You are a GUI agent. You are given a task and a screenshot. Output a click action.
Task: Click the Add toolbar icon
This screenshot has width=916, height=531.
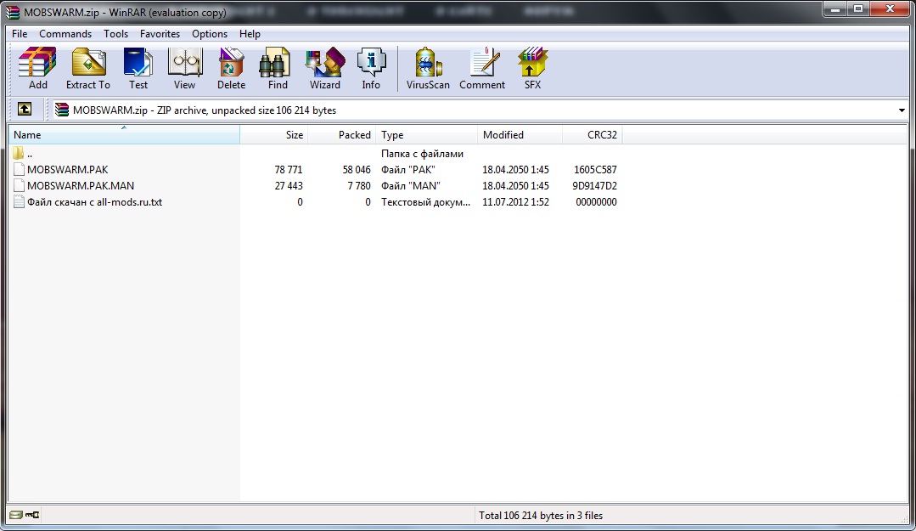[x=37, y=68]
